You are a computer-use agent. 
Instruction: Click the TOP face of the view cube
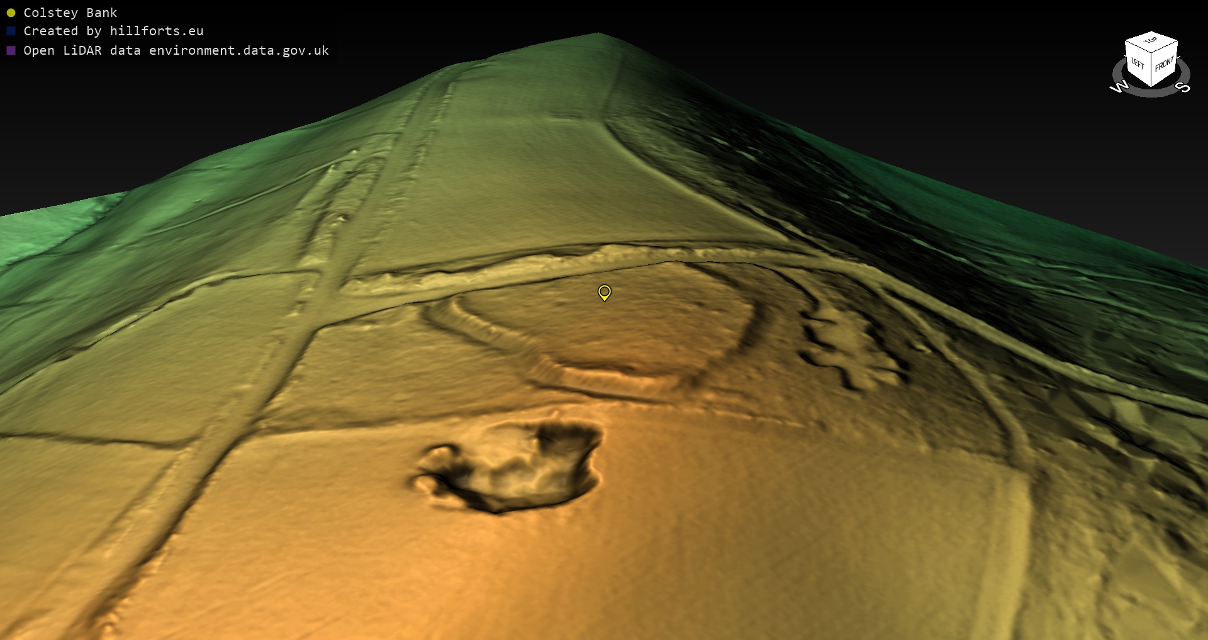(x=1151, y=42)
